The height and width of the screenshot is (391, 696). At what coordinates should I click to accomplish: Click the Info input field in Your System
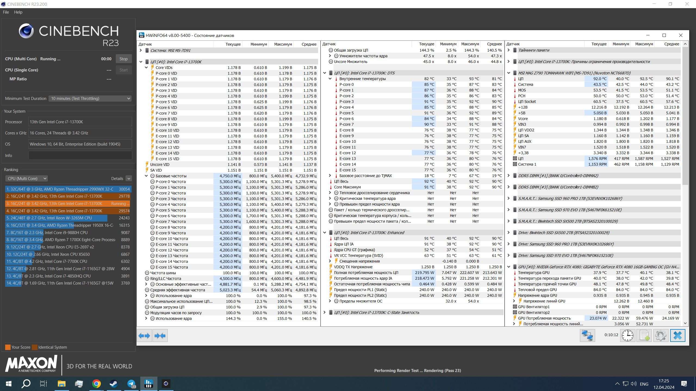[x=80, y=155]
